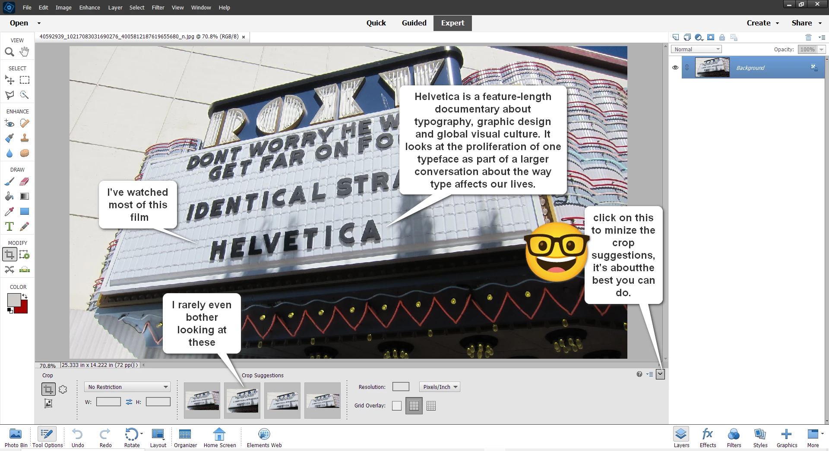
Task: Select the Color Picker eyedropper tool
Action: tap(9, 211)
